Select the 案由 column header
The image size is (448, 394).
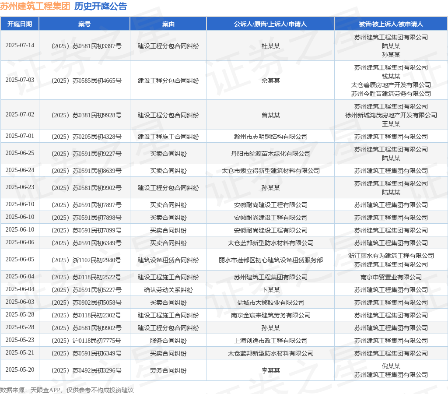click(168, 24)
